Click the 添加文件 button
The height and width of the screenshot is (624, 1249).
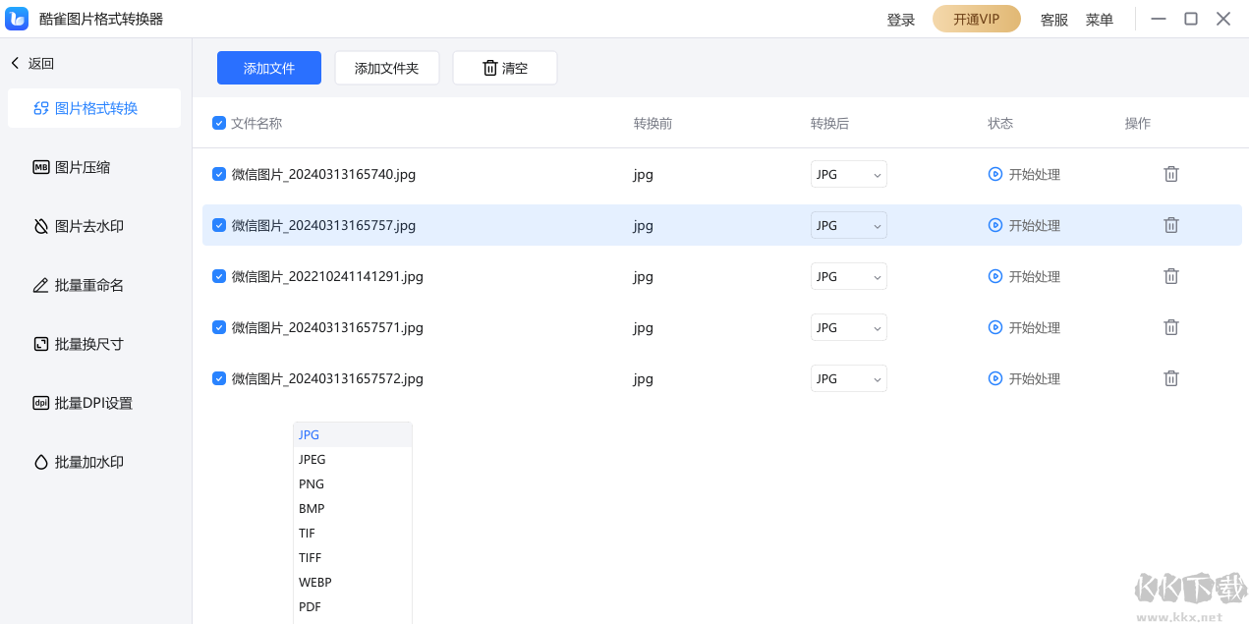(x=268, y=67)
